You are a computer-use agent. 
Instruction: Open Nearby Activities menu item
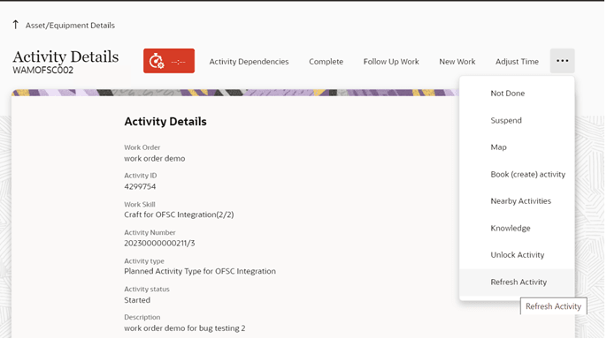coord(517,201)
